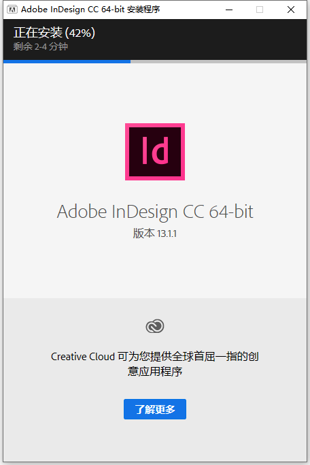Click the Adobe InDesign CC 64-bit product name
Image resolution: width=310 pixels, height=465 pixels.
(155, 212)
